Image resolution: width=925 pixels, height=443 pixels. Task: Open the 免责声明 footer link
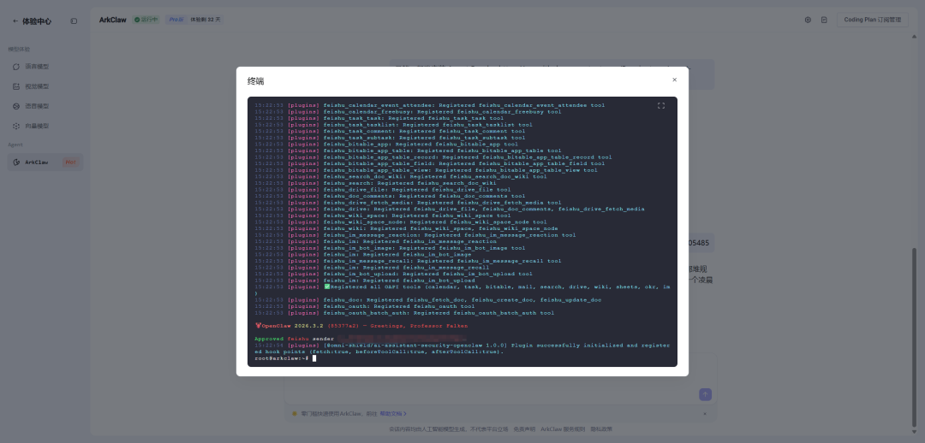point(524,429)
